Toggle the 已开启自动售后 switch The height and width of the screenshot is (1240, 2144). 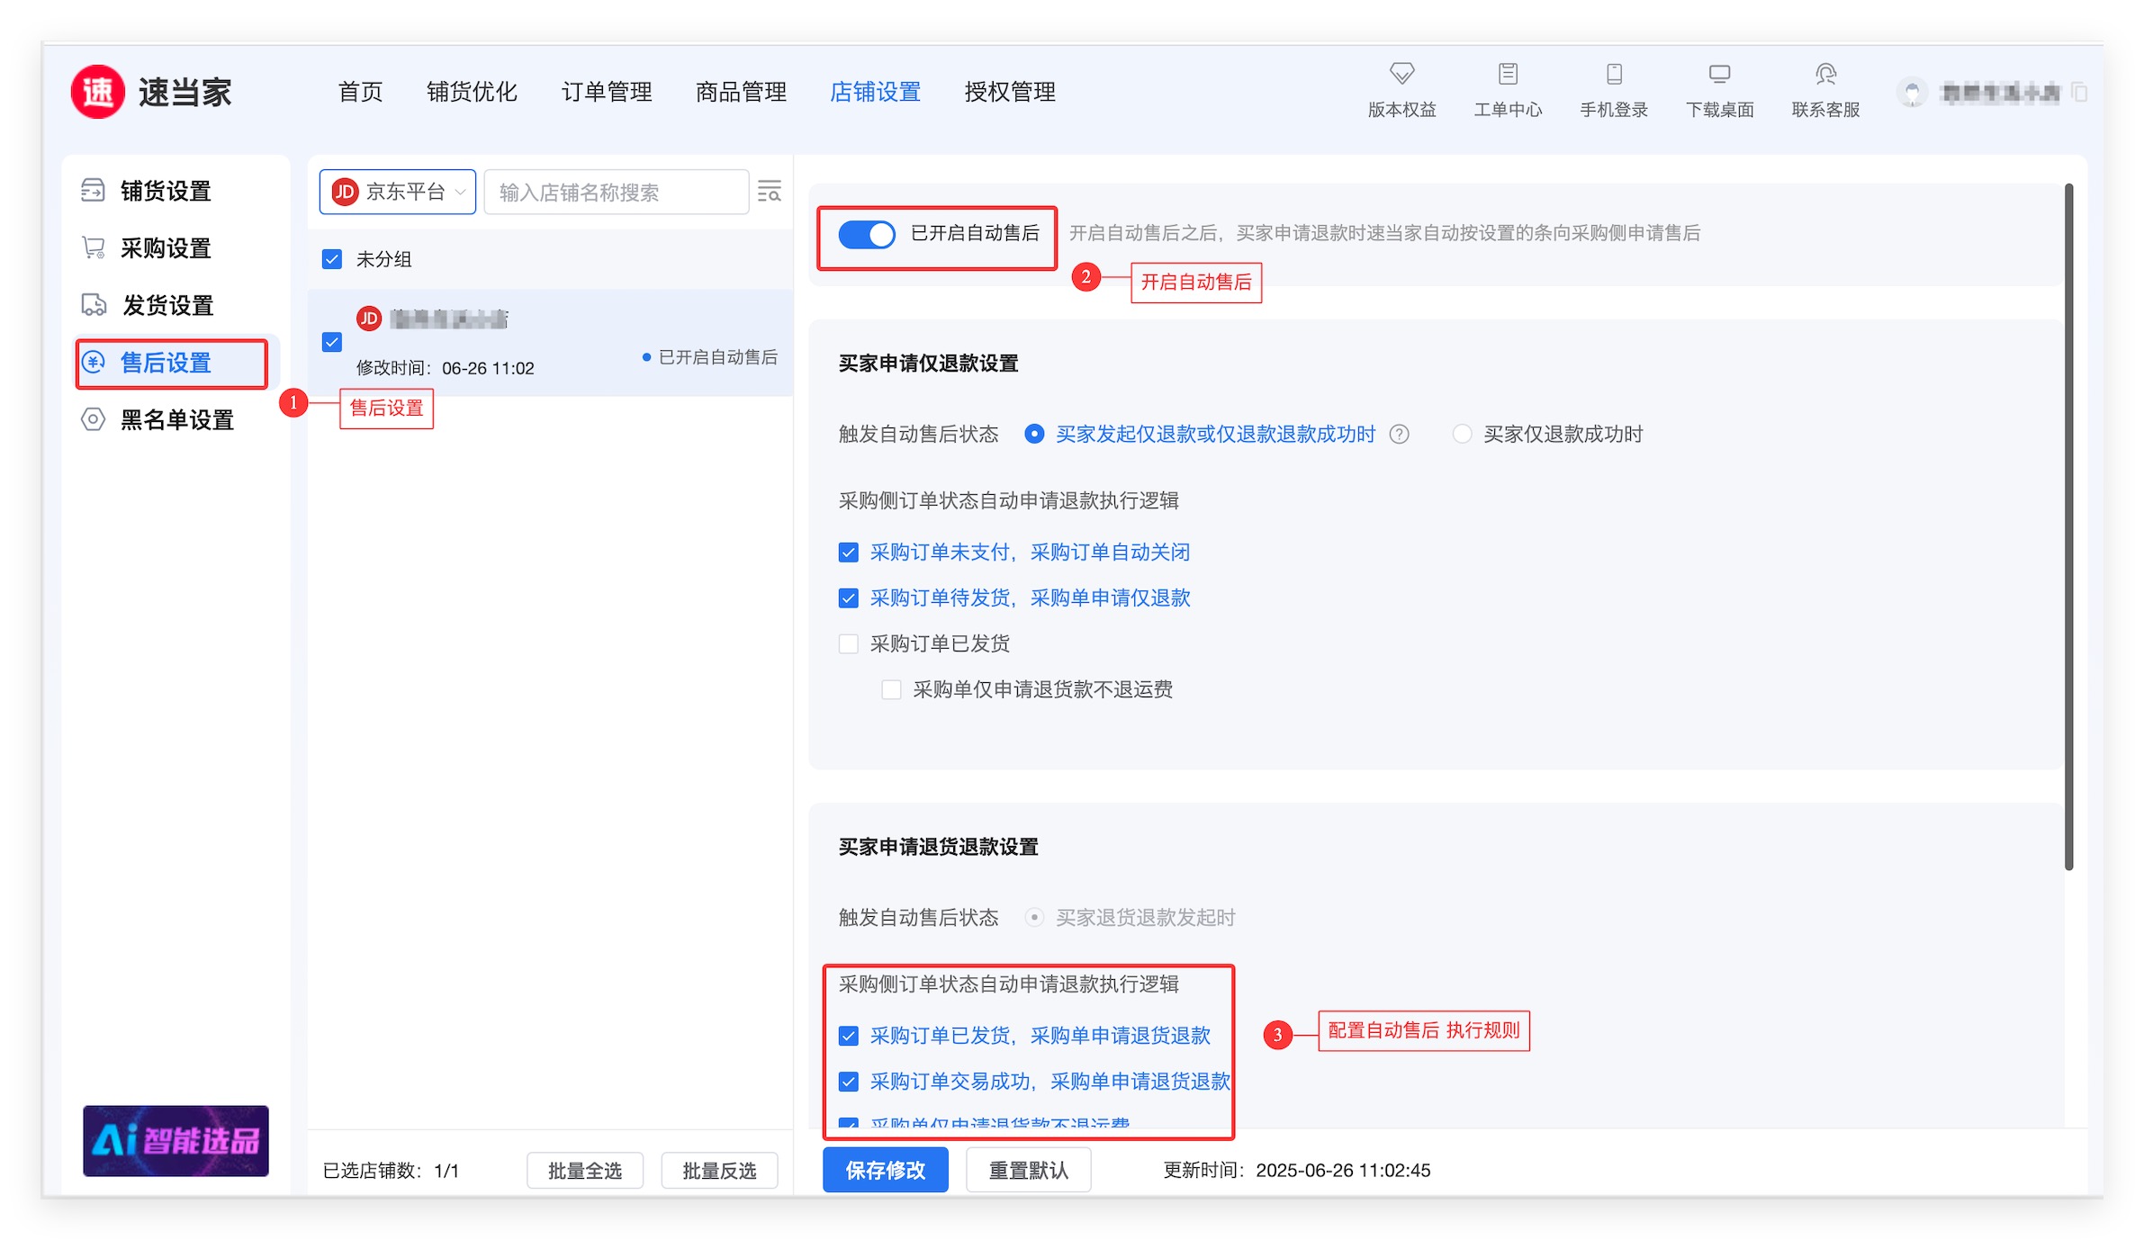[x=867, y=235]
